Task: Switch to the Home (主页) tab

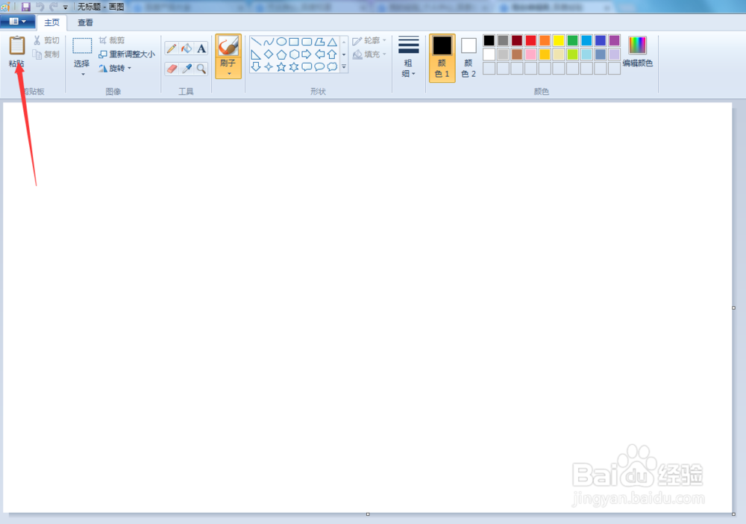Action: click(52, 22)
